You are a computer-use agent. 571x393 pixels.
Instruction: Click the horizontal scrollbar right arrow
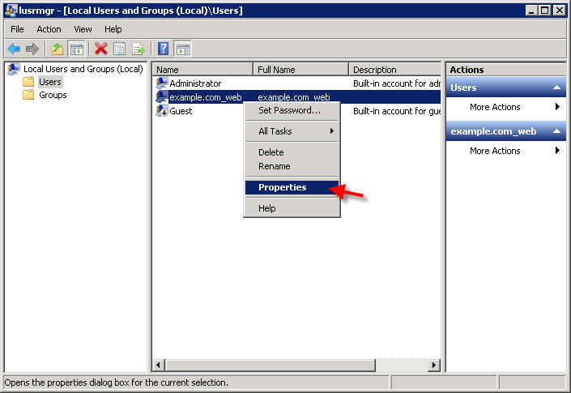(433, 365)
